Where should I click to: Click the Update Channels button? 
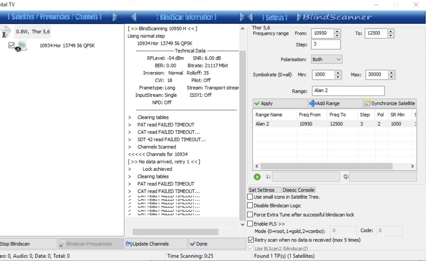coord(156,244)
